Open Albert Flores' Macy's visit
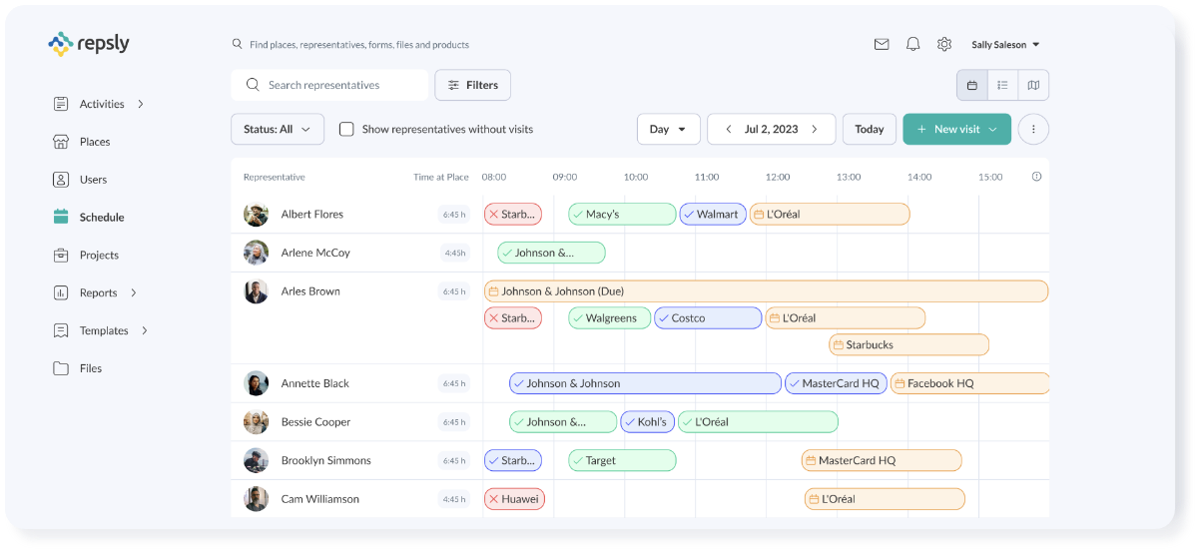 pyautogui.click(x=622, y=215)
